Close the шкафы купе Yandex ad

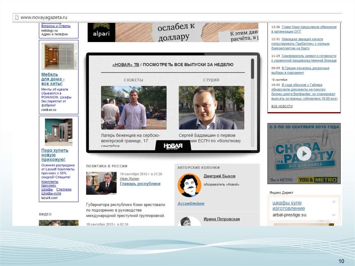click(334, 202)
